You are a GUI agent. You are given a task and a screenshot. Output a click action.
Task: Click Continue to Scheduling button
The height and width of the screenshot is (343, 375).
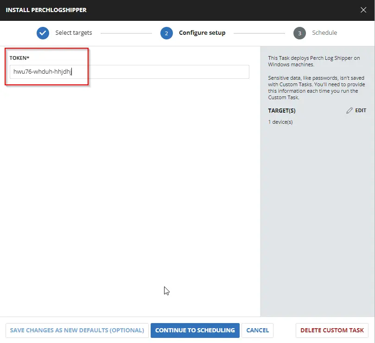tap(195, 330)
